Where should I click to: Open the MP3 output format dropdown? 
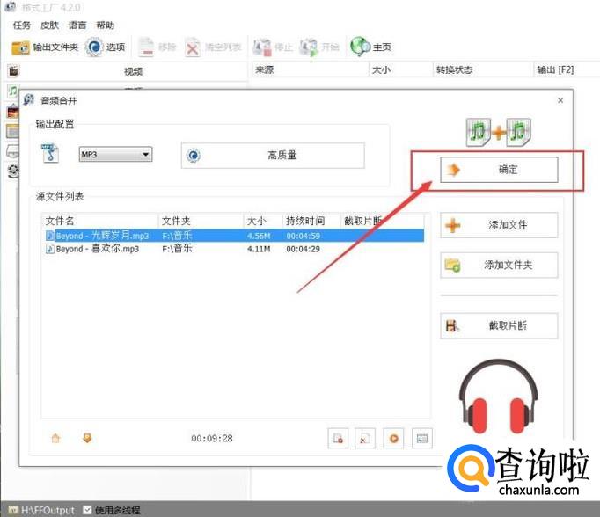[x=115, y=155]
